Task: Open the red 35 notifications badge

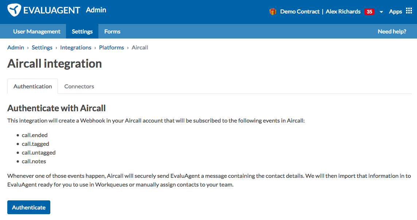Action: pos(369,12)
